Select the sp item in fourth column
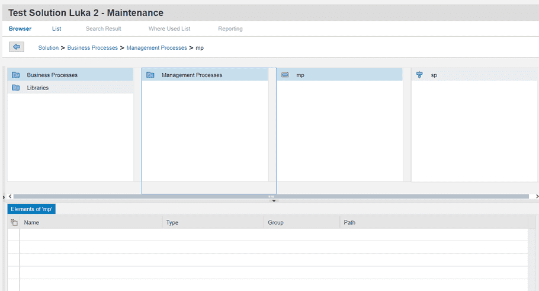Image resolution: width=539 pixels, height=291 pixels. [474, 75]
